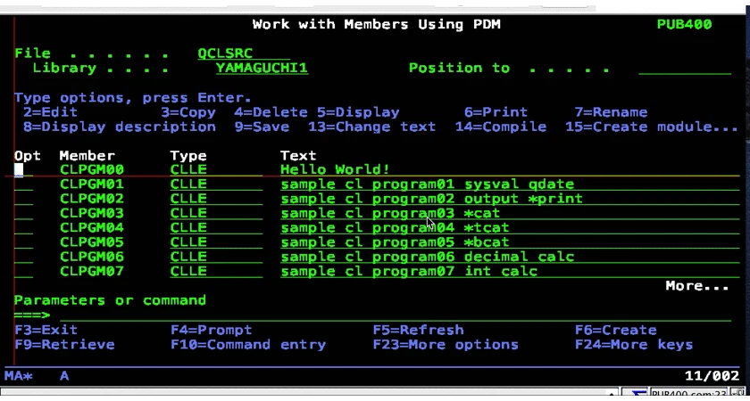
Task: Click text 'sample cl program04 *tcat'
Action: point(395,228)
